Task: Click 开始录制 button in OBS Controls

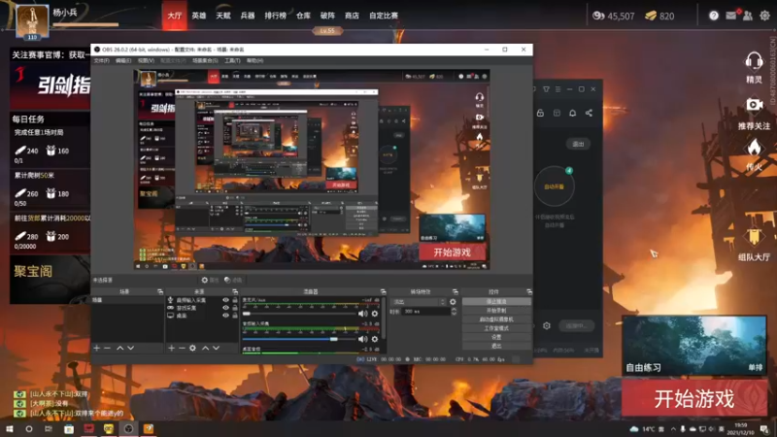Action: tap(496, 310)
